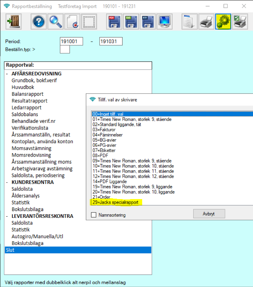Save report as PDF disk icon
The width and height of the screenshot is (253, 287).
[x=114, y=22]
